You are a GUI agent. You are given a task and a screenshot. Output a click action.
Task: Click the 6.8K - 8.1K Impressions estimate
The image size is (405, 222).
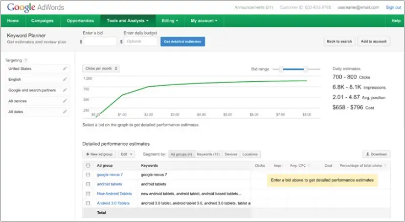tap(359, 87)
